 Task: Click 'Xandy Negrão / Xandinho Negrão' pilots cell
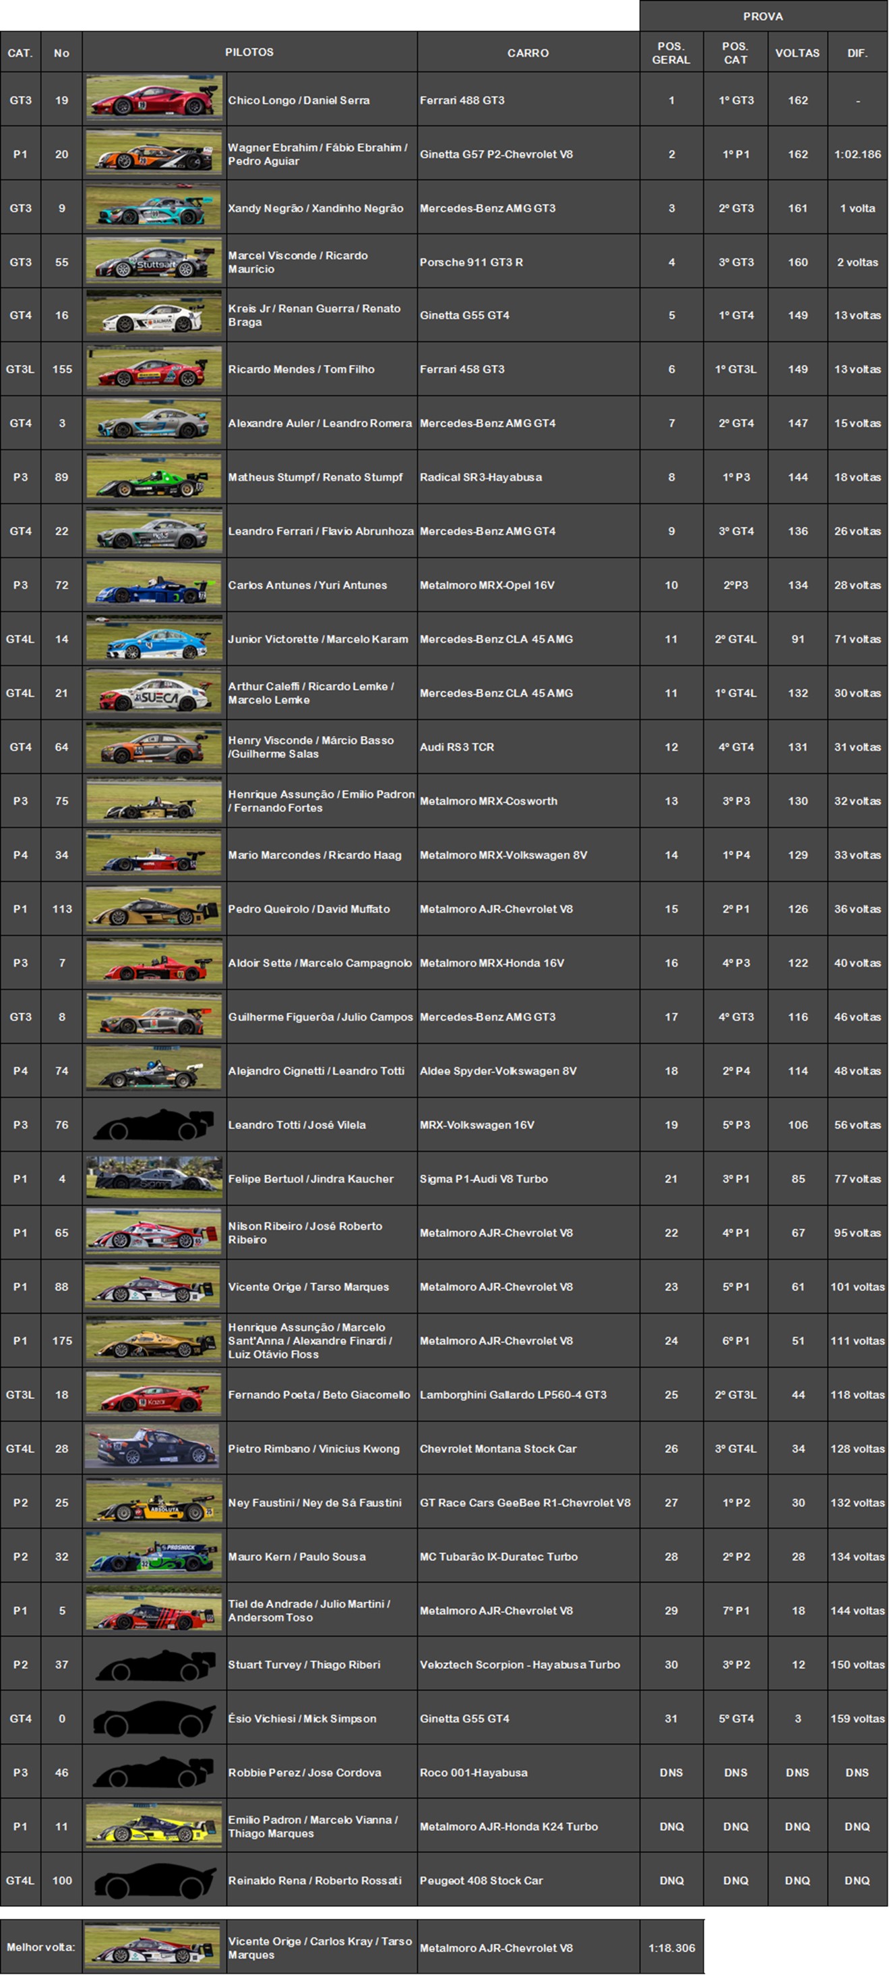coord(322,208)
